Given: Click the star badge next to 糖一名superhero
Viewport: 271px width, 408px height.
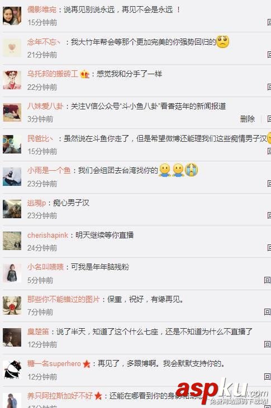Looking at the screenshot, I should 87,364.
